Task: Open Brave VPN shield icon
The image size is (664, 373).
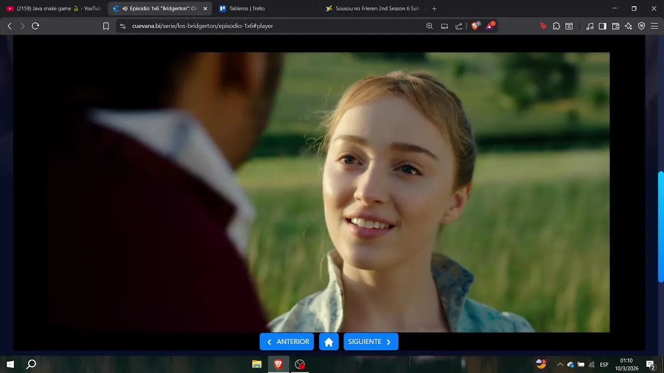Action: pyautogui.click(x=642, y=26)
